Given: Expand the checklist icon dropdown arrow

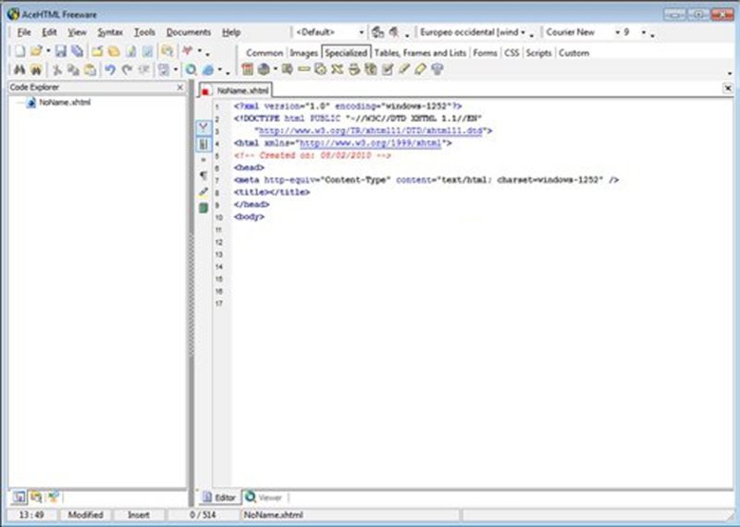Looking at the screenshot, I should tap(175, 69).
